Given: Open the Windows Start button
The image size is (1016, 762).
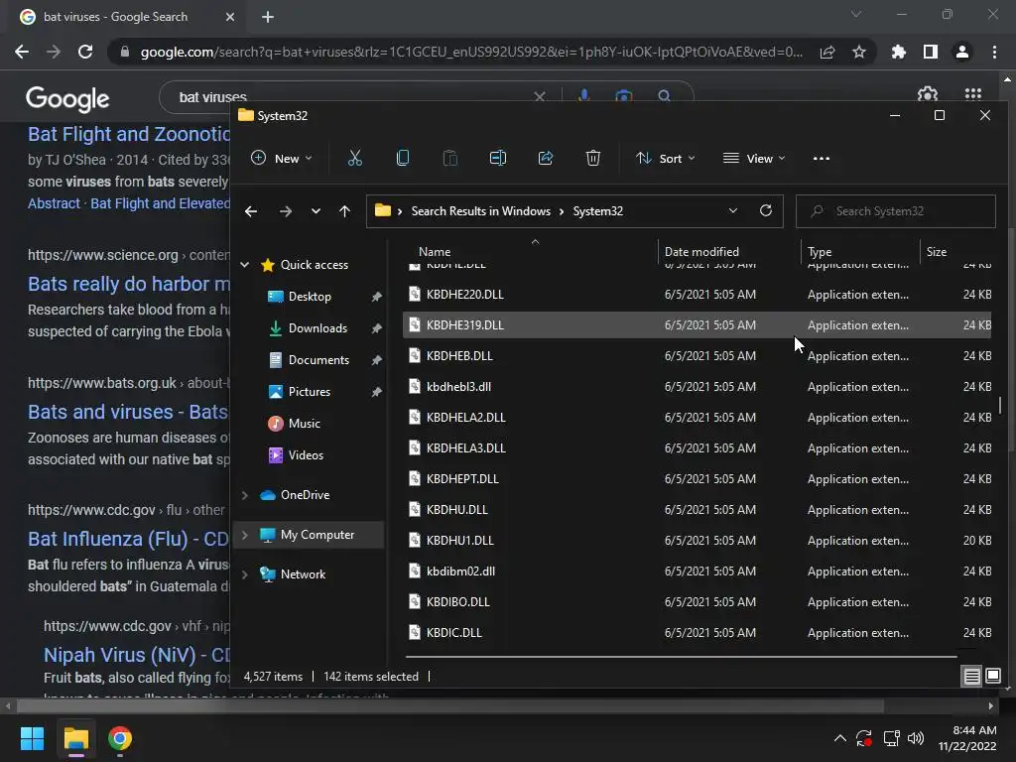Looking at the screenshot, I should pyautogui.click(x=32, y=738).
